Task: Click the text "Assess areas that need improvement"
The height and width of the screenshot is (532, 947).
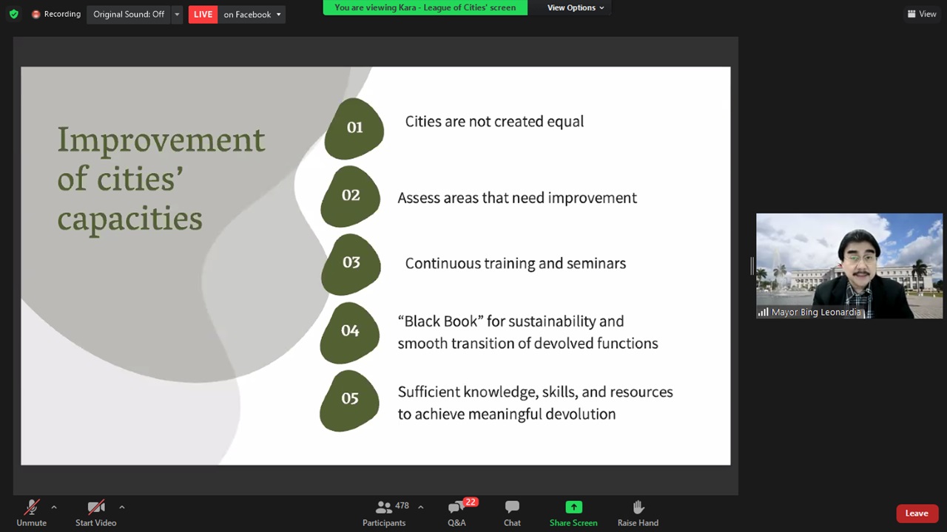Action: coord(517,198)
